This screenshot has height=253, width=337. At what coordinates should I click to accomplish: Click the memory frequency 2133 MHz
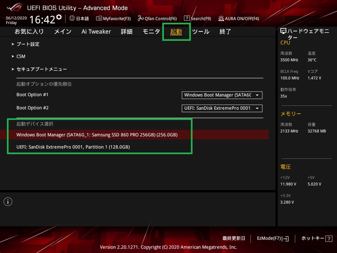tap(289, 131)
